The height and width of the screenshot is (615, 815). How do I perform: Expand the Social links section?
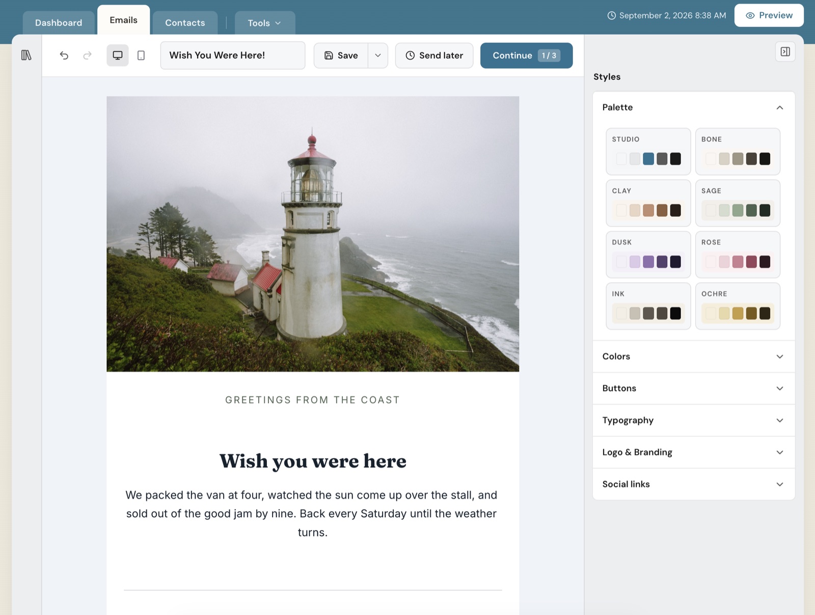click(x=694, y=484)
